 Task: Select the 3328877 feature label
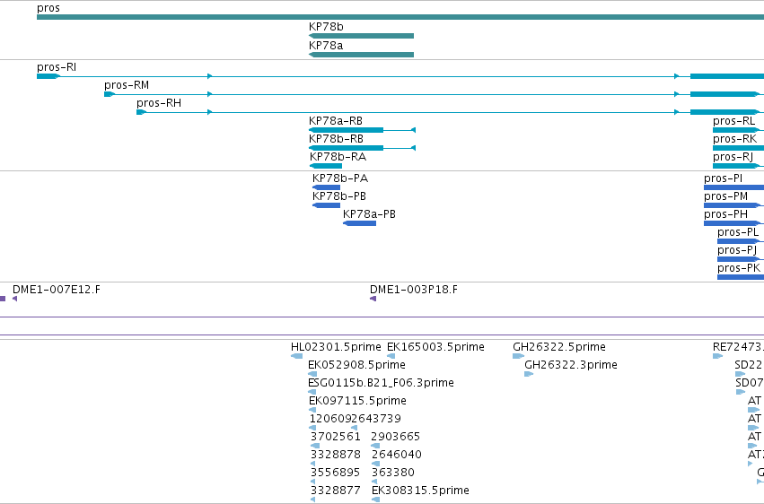[x=336, y=491]
